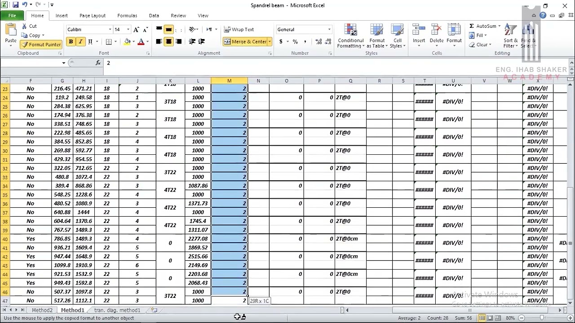Switch to the Formulas ribbon tab
This screenshot has width=575, height=323.
127,16
